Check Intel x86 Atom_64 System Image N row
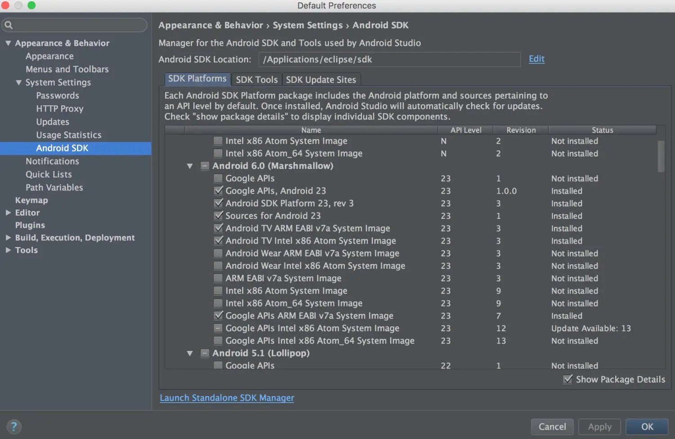Image resolution: width=675 pixels, height=439 pixels. pos(218,154)
